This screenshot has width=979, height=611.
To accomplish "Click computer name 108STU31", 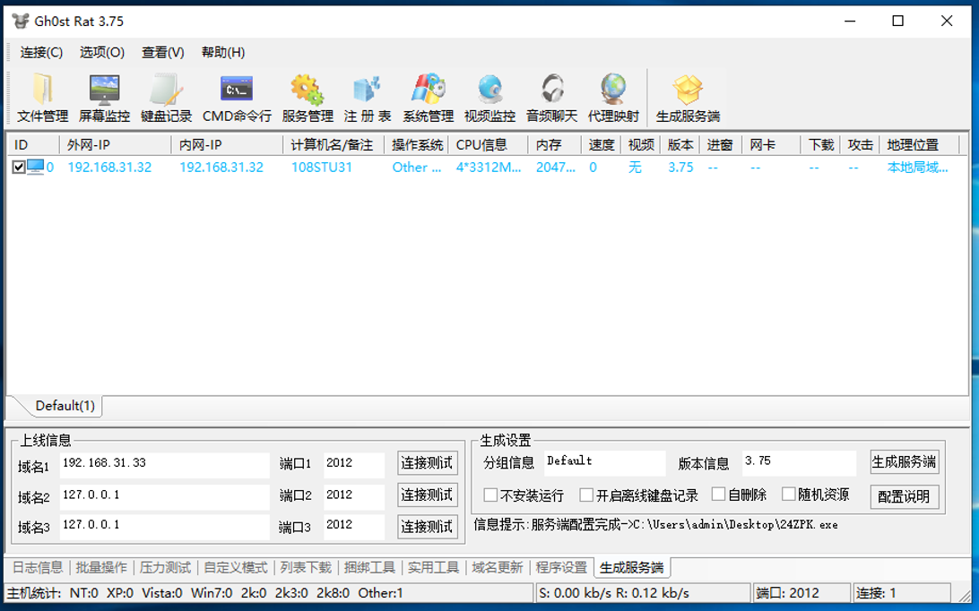I will pyautogui.click(x=322, y=168).
